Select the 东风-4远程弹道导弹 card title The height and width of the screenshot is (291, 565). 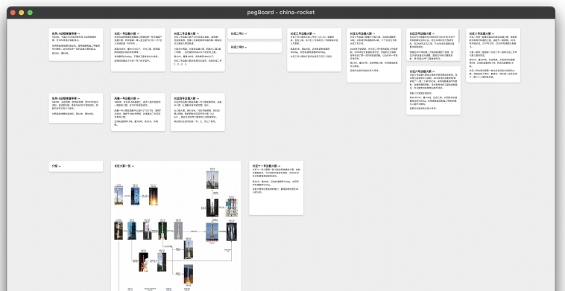coord(64,33)
